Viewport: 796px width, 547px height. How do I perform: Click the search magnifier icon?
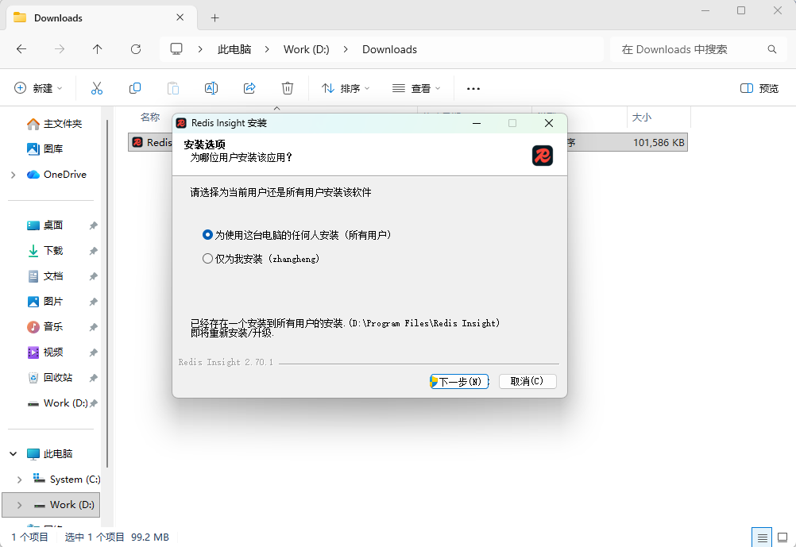pos(771,49)
